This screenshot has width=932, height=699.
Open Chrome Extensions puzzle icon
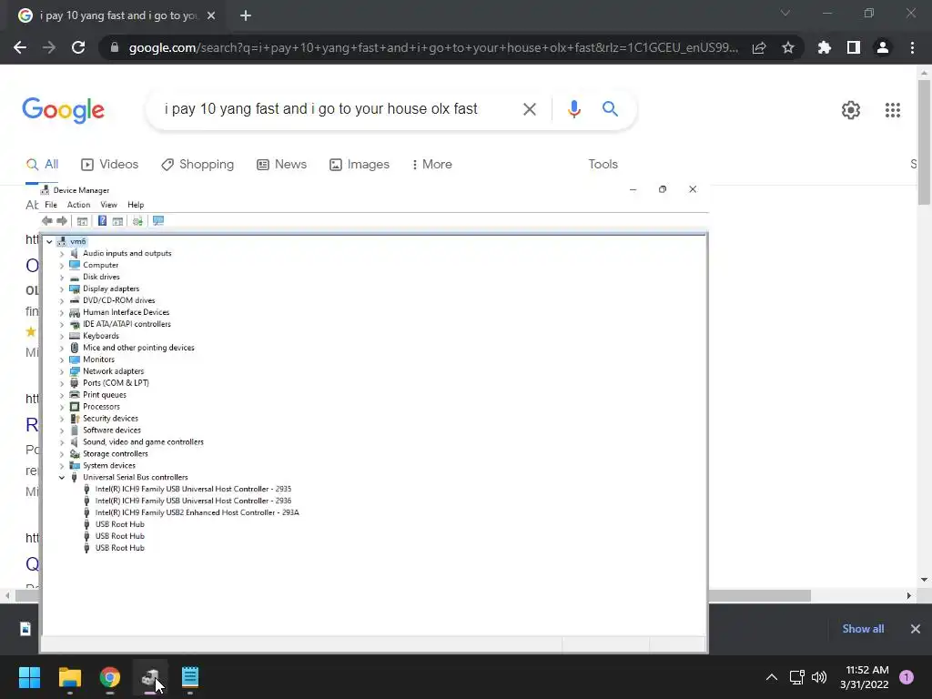point(825,47)
